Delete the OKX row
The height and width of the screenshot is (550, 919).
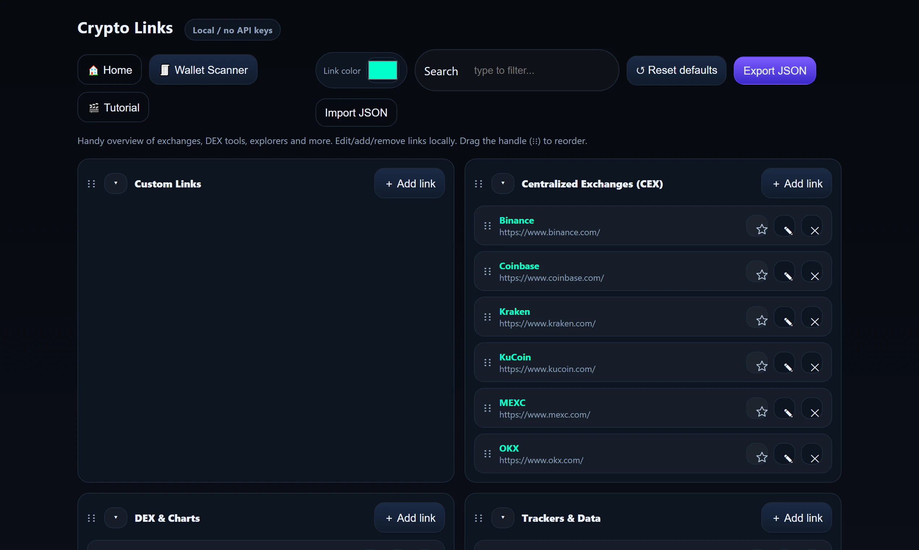pyautogui.click(x=812, y=454)
